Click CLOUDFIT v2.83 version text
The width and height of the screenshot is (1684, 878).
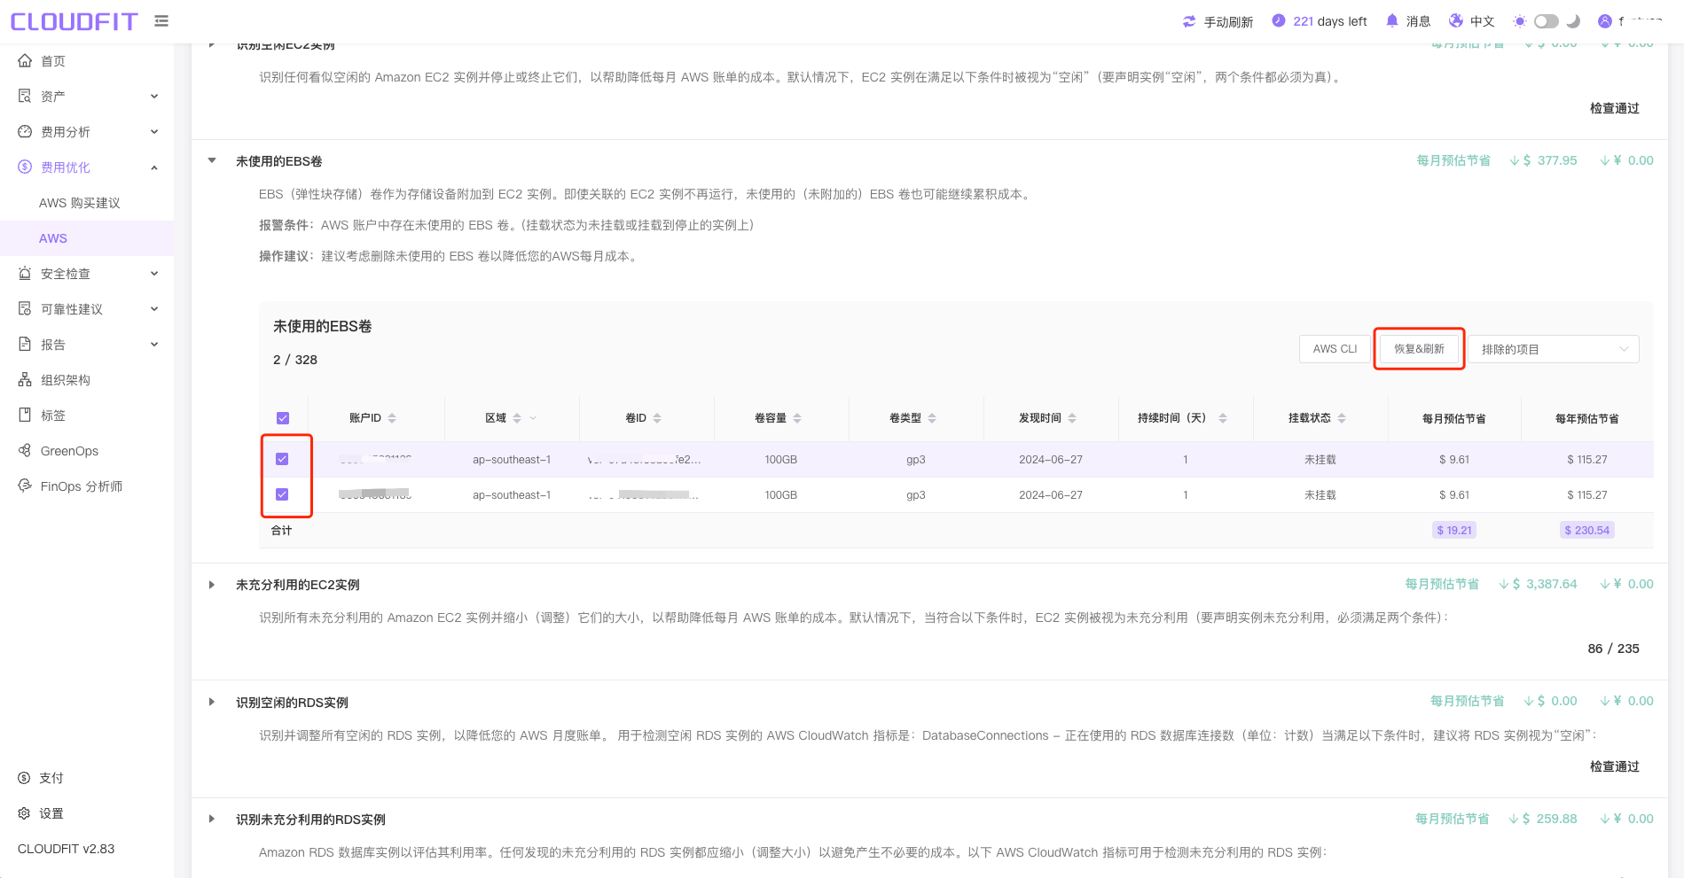click(67, 849)
